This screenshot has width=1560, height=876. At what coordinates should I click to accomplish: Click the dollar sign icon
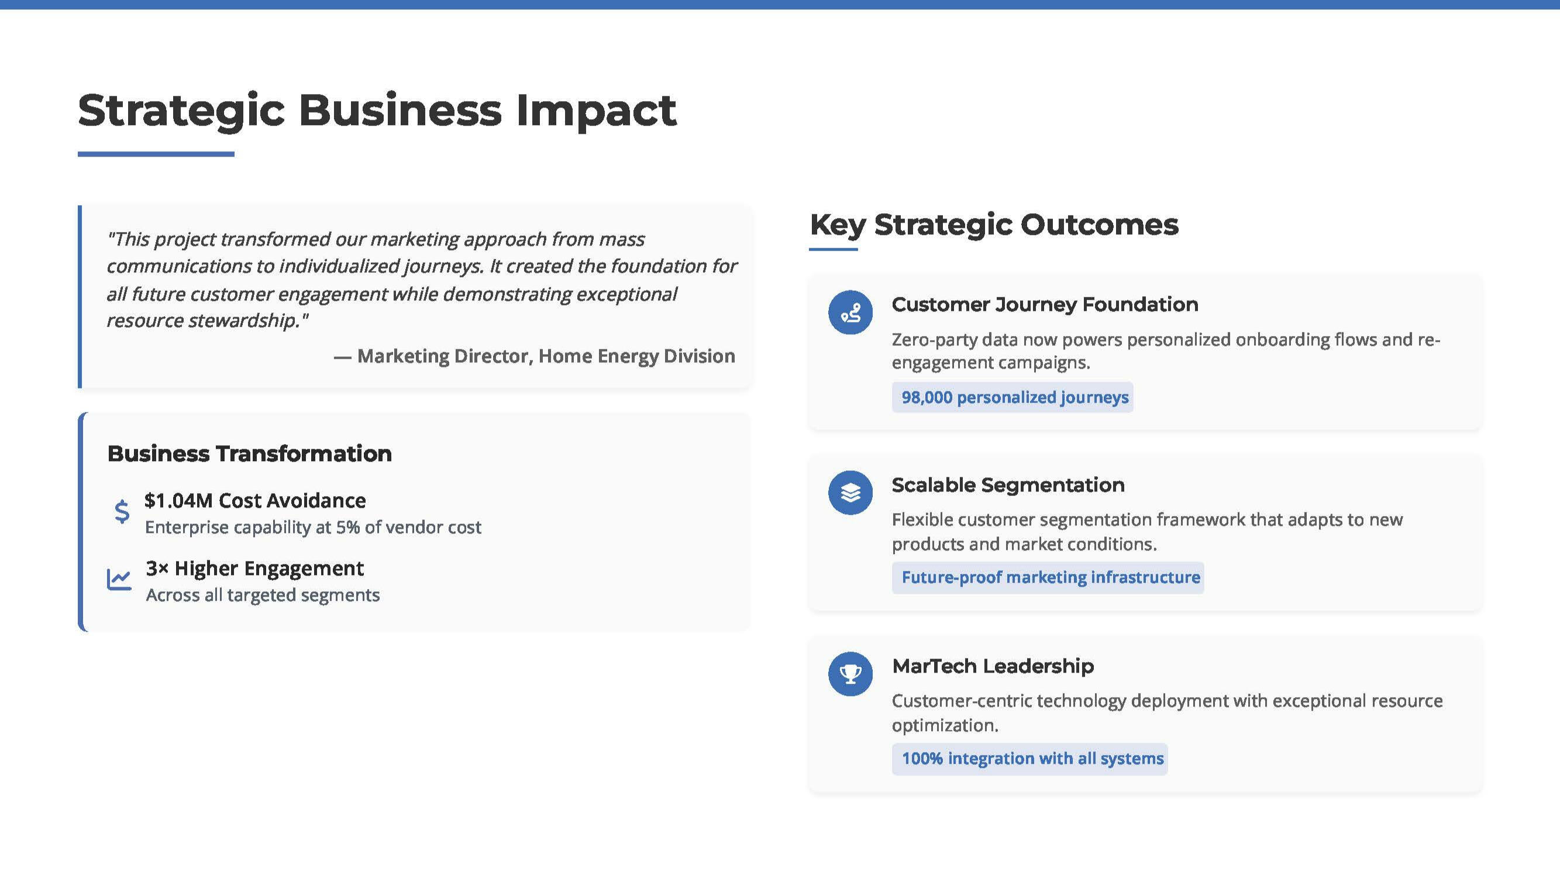122,511
